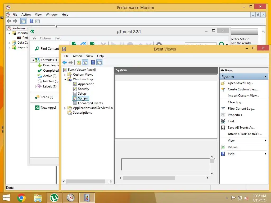Image resolution: width=271 pixels, height=203 pixels.
Task: Click the volume icon in system tray
Action: (x=246, y=198)
